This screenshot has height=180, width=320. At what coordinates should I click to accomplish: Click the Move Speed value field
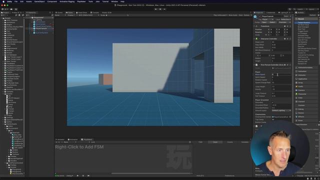pyautogui.click(x=281, y=74)
